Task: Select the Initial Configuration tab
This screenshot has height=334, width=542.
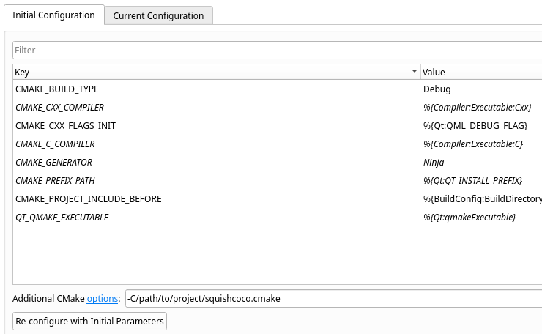Action: (53, 15)
